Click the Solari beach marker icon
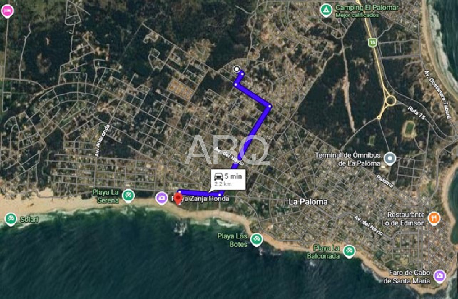 click(x=11, y=219)
